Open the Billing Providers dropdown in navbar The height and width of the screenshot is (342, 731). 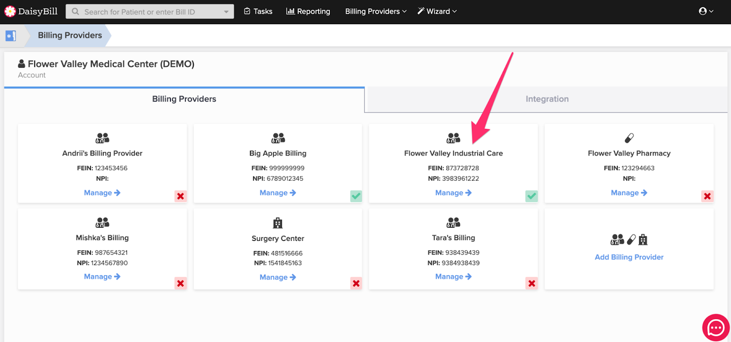click(x=376, y=11)
